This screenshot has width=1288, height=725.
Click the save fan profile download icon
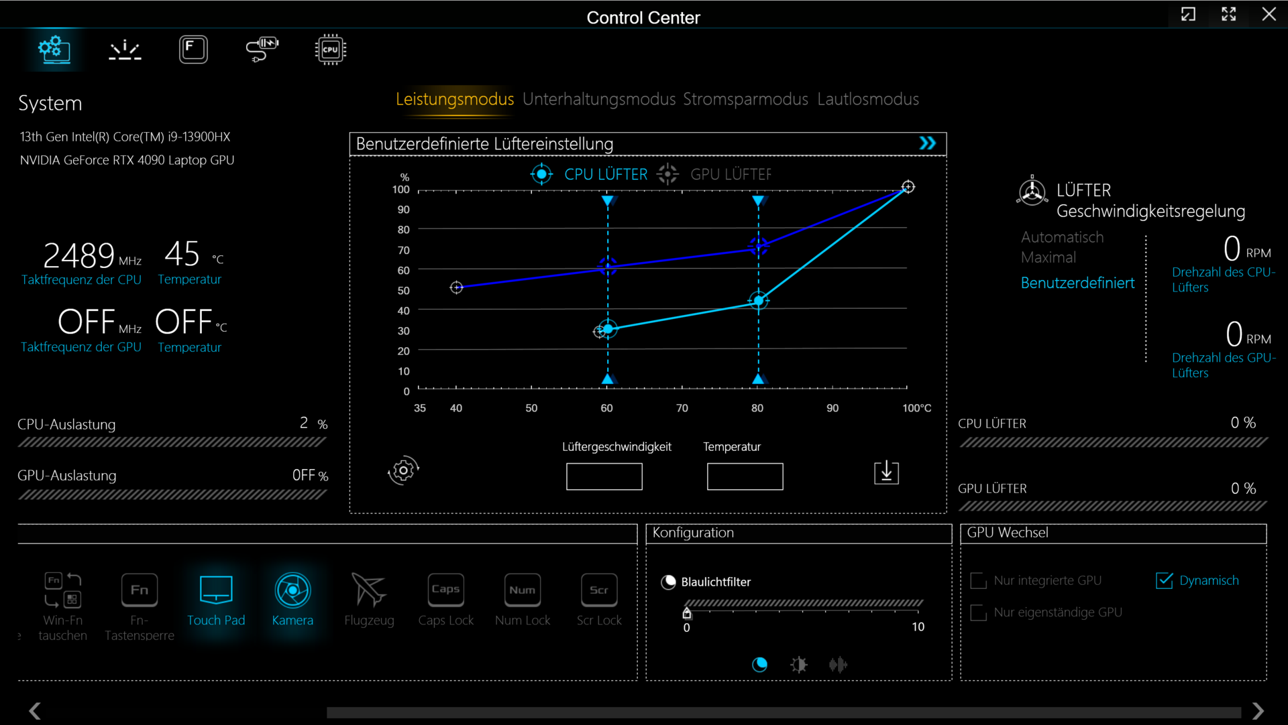[x=886, y=472]
